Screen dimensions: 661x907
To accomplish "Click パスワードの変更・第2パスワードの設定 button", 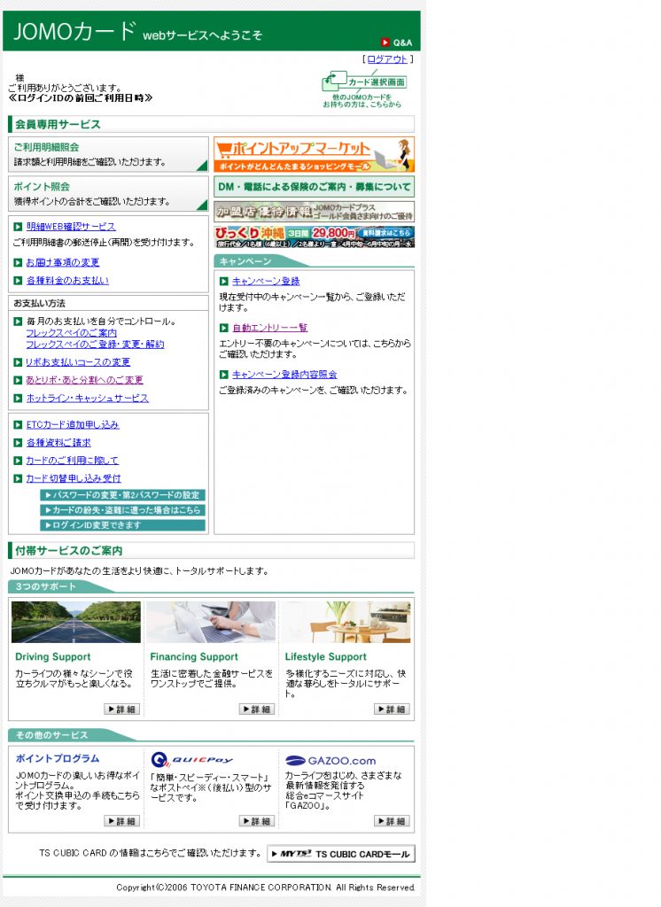I will point(122,495).
